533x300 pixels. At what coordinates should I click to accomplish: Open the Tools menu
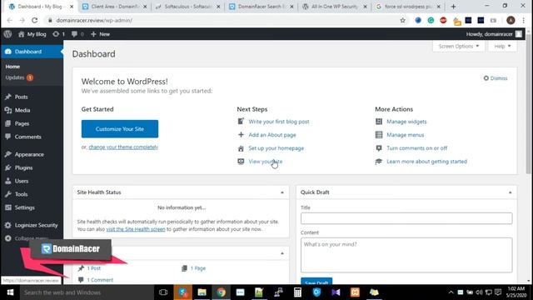(21, 194)
